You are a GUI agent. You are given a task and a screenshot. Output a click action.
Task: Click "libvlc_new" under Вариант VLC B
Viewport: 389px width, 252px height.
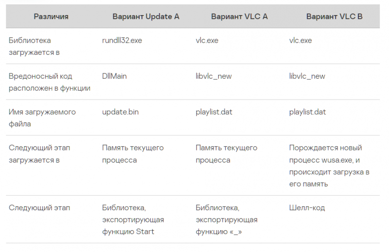point(307,76)
